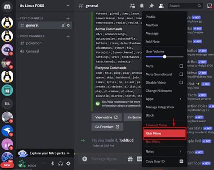This screenshot has height=170, width=214.
Task: Choose Manage Integration option
Action: coord(164,107)
